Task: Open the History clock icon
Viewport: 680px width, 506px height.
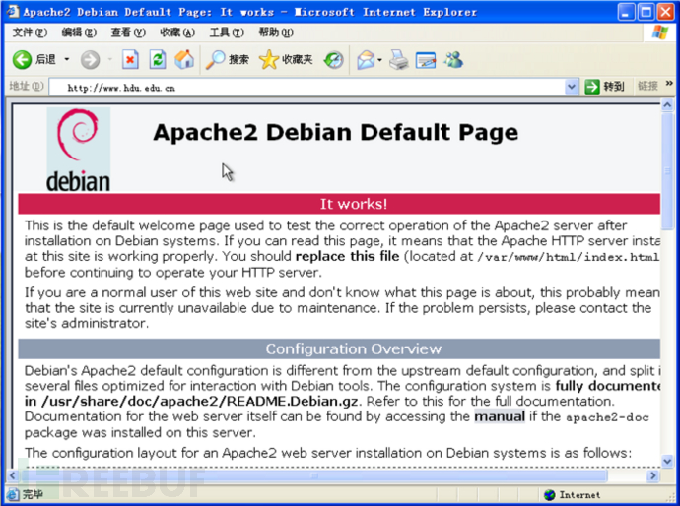Action: (333, 60)
